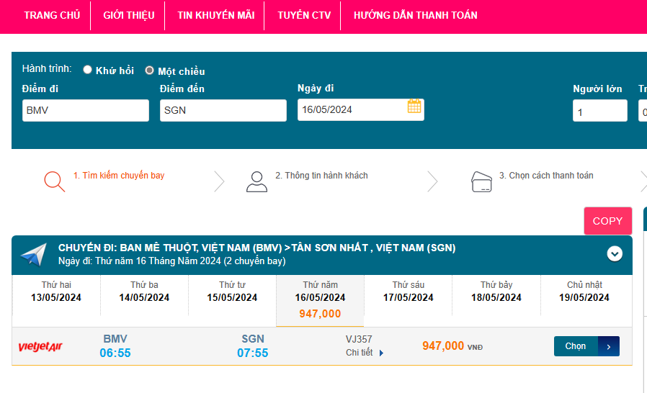Select the Một chiều one-way option
Viewport: 647px width, 393px height.
150,71
